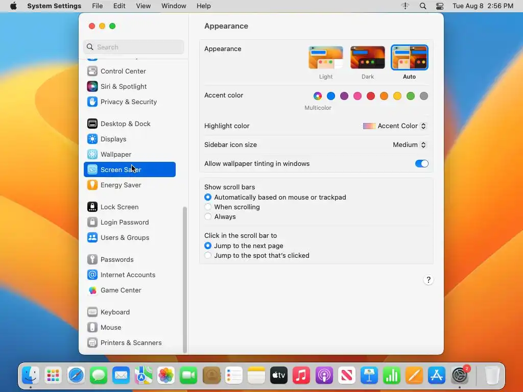The image size is (523, 392).
Task: Open Podcasts app in Dock
Action: 324,375
